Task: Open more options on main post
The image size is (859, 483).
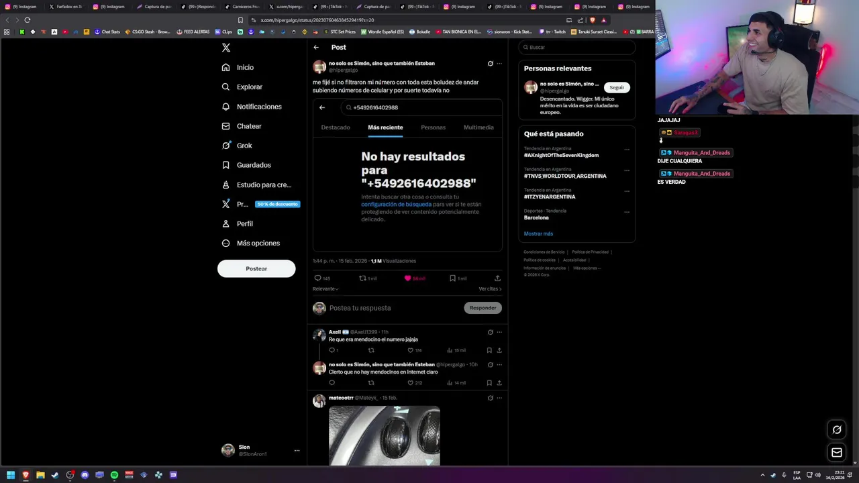Action: pos(499,64)
